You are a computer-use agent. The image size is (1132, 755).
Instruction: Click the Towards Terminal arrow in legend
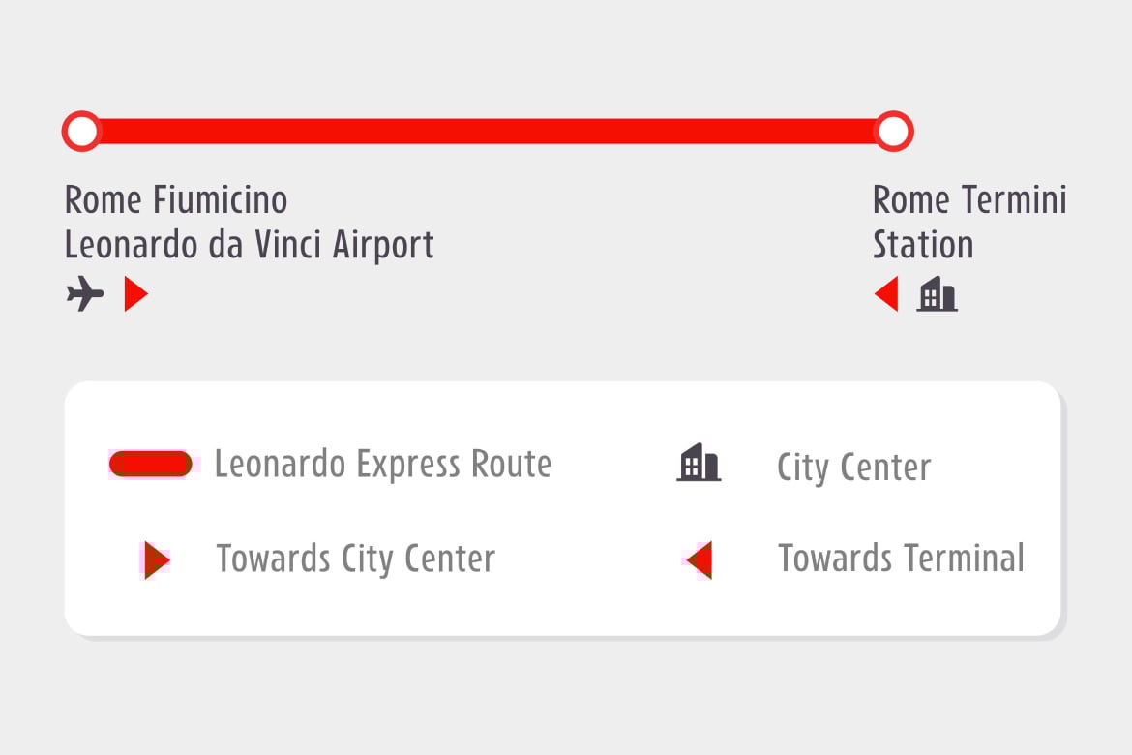(x=699, y=559)
